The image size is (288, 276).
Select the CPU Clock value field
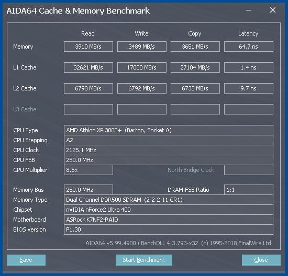(x=169, y=150)
